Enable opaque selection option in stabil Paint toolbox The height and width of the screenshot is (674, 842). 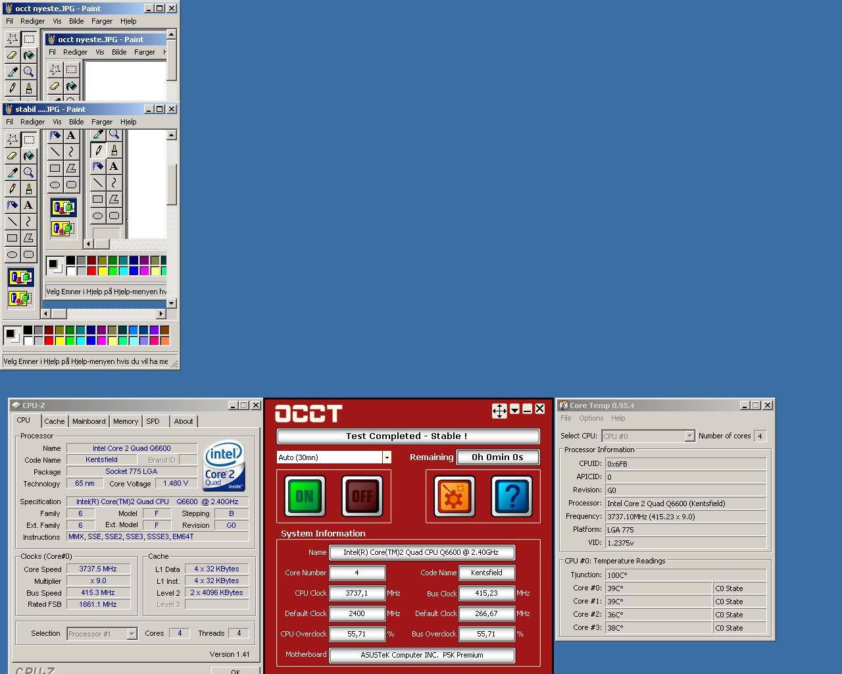coord(20,277)
